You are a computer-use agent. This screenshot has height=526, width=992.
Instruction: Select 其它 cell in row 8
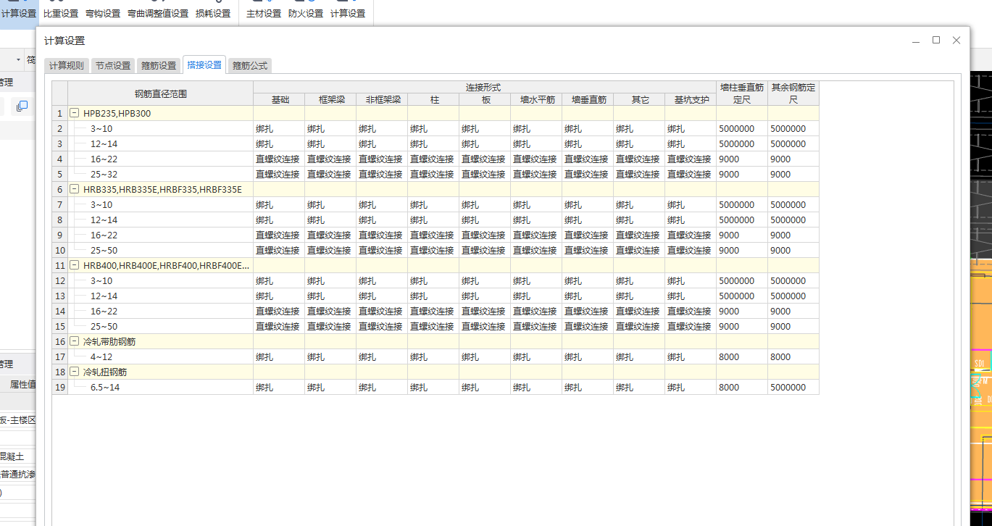pos(640,220)
